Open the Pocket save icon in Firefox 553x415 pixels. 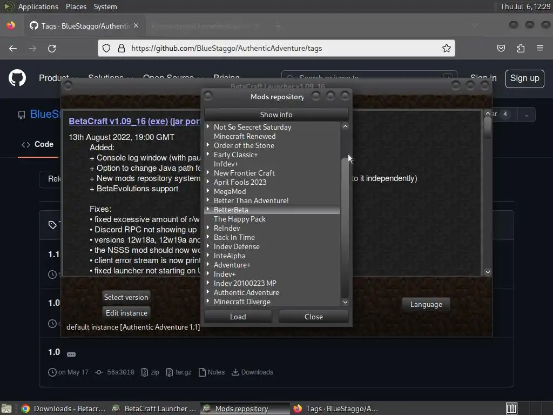pos(501,48)
